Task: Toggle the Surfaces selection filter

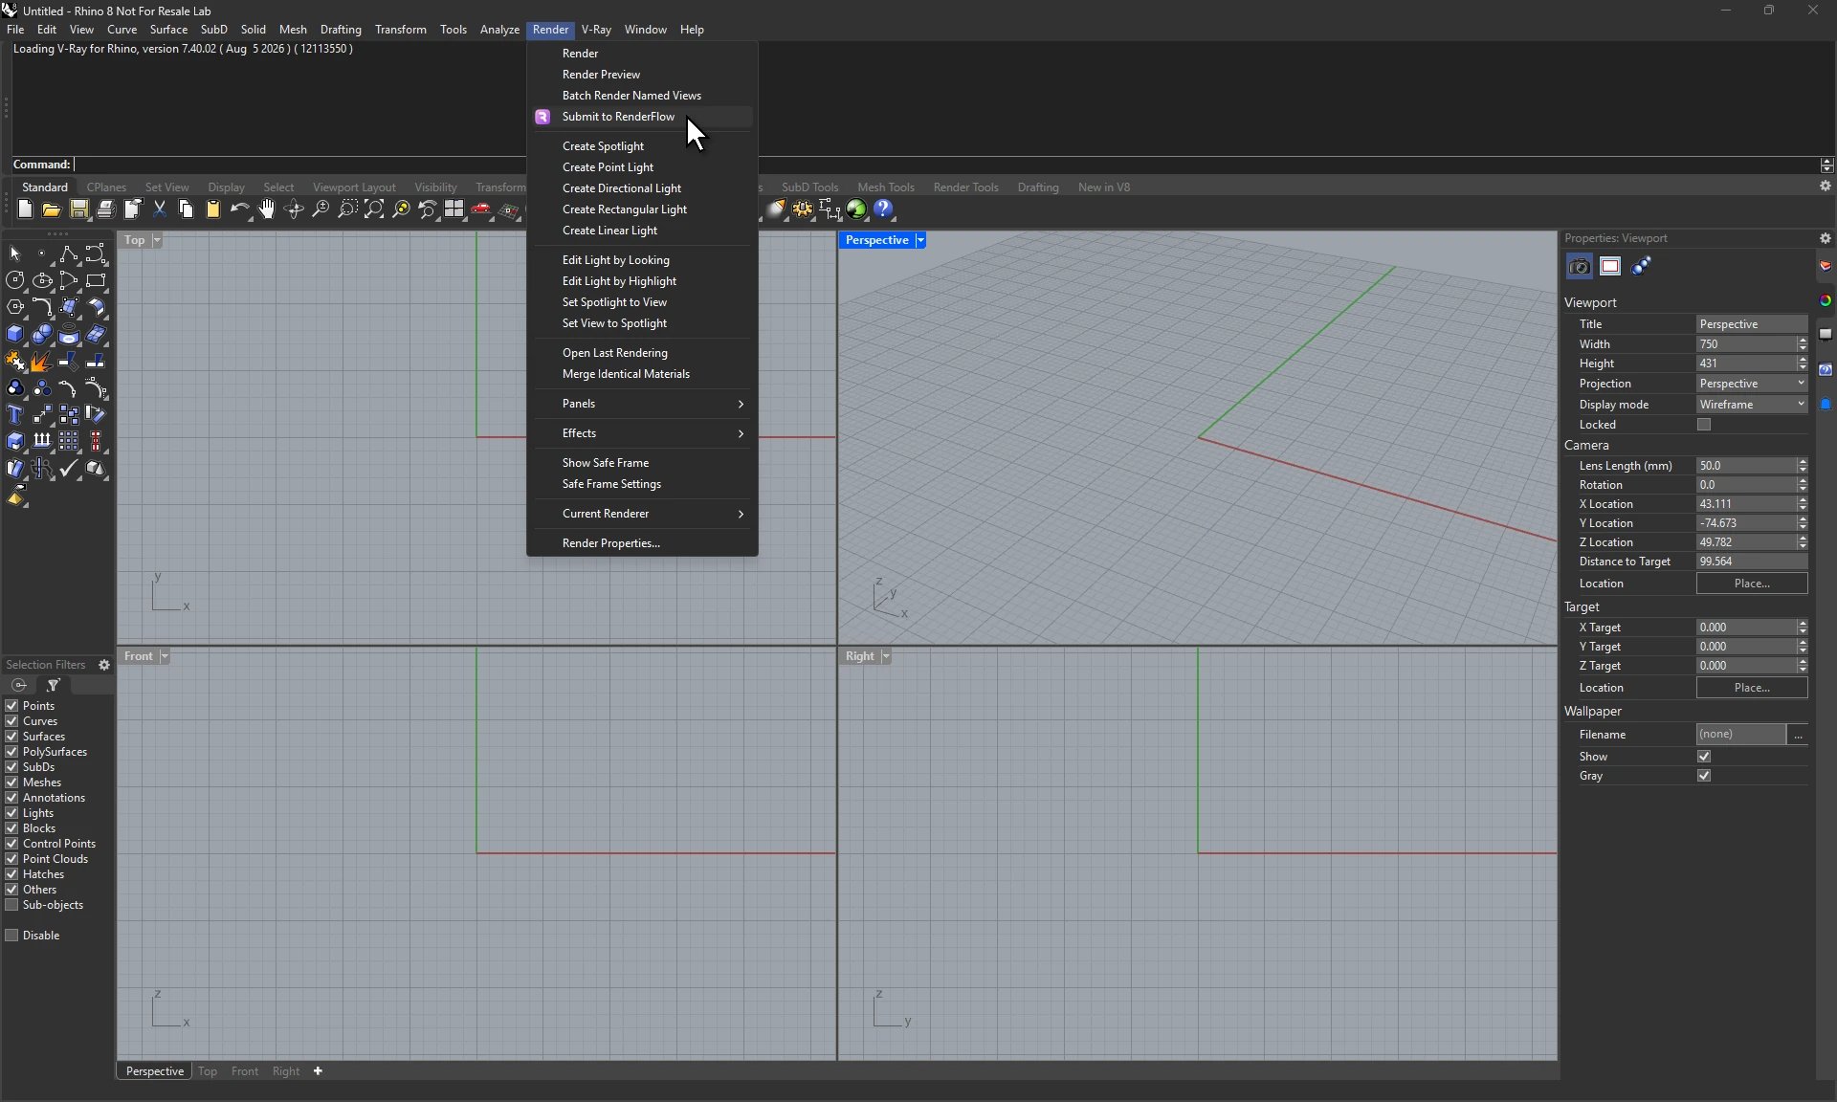Action: (x=12, y=737)
